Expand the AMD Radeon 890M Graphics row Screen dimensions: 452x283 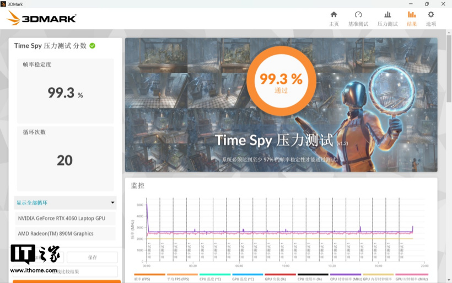click(65, 233)
